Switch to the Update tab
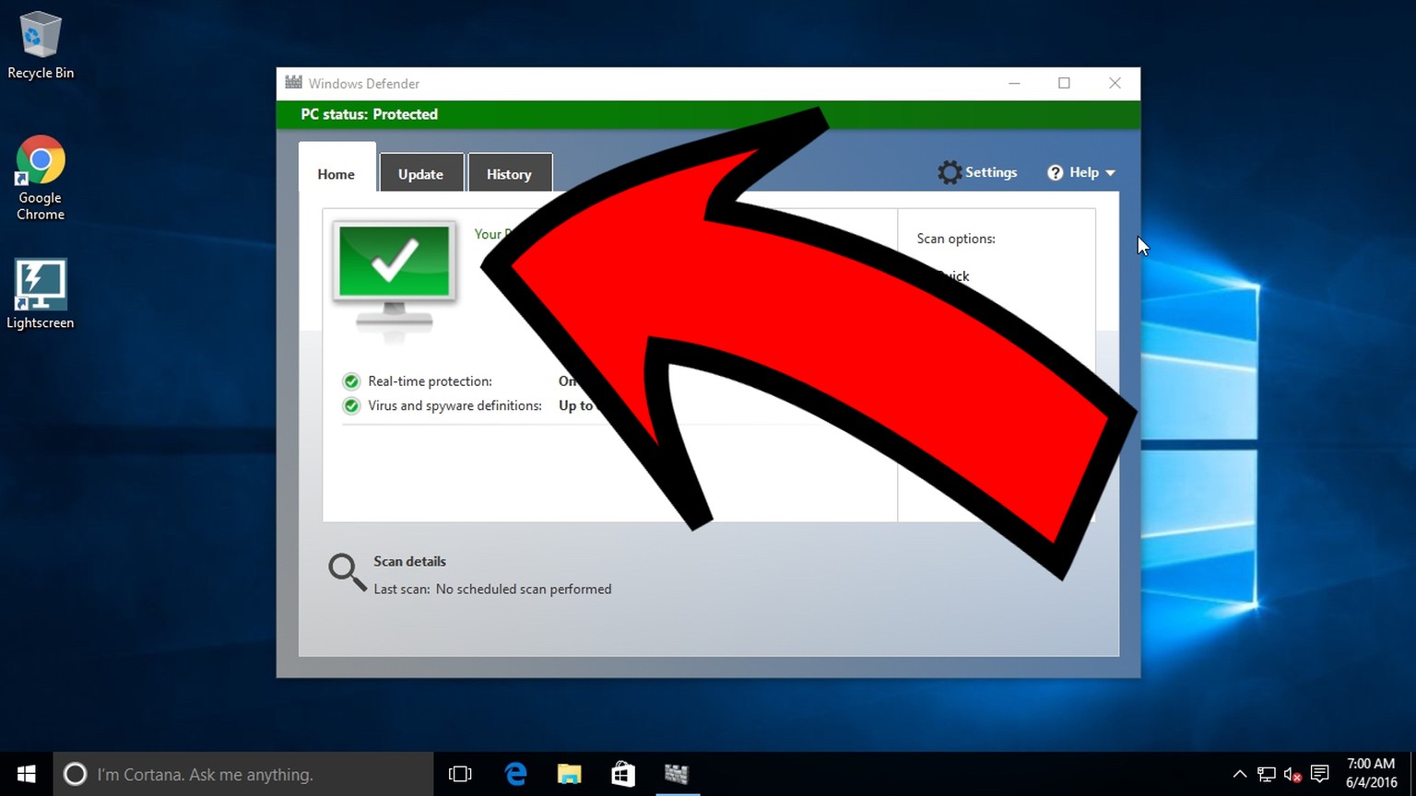Viewport: 1416px width, 796px height. 420,174
